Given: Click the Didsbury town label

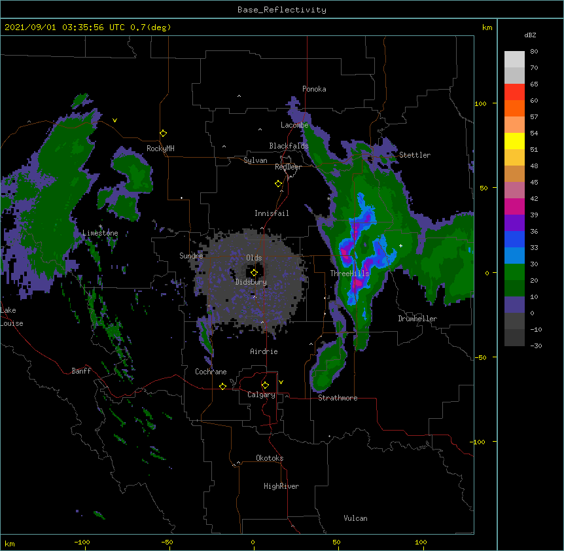Looking at the screenshot, I should 251,282.
